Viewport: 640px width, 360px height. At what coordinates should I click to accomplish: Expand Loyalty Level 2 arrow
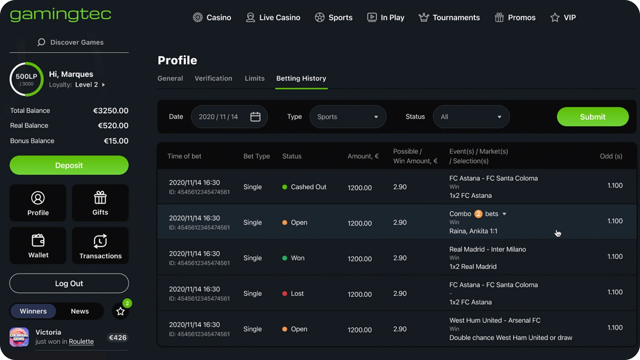click(103, 85)
